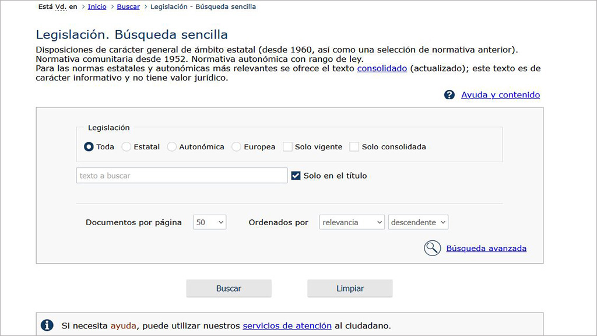Click the information icon in the help notice
597x336 pixels.
click(48, 325)
